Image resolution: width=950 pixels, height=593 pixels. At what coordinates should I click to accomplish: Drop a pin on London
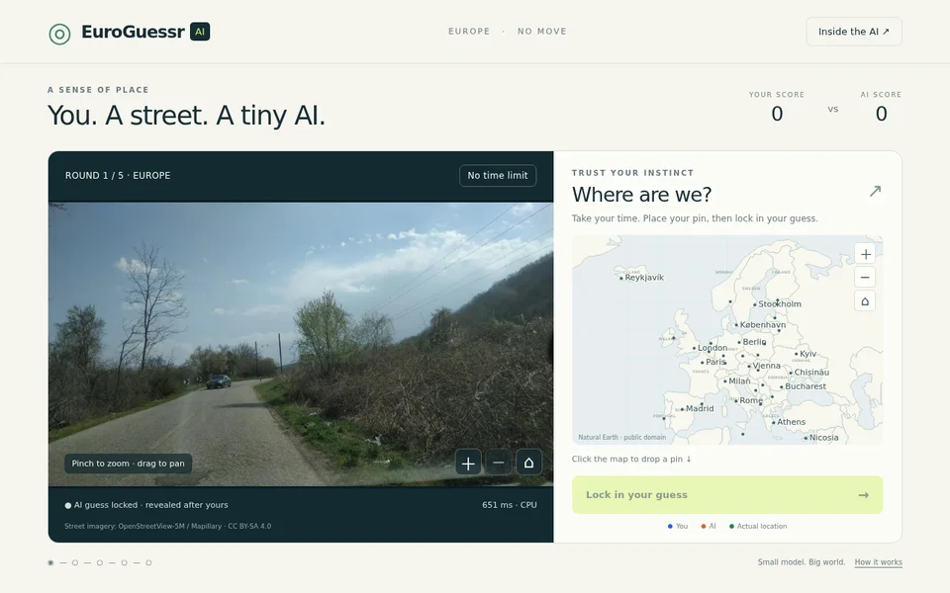pos(695,349)
